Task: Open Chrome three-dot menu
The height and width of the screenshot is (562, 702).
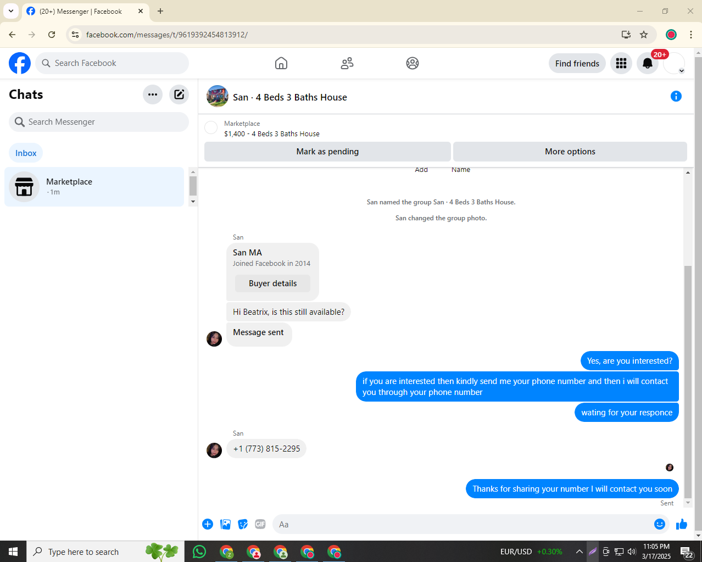Action: (691, 35)
